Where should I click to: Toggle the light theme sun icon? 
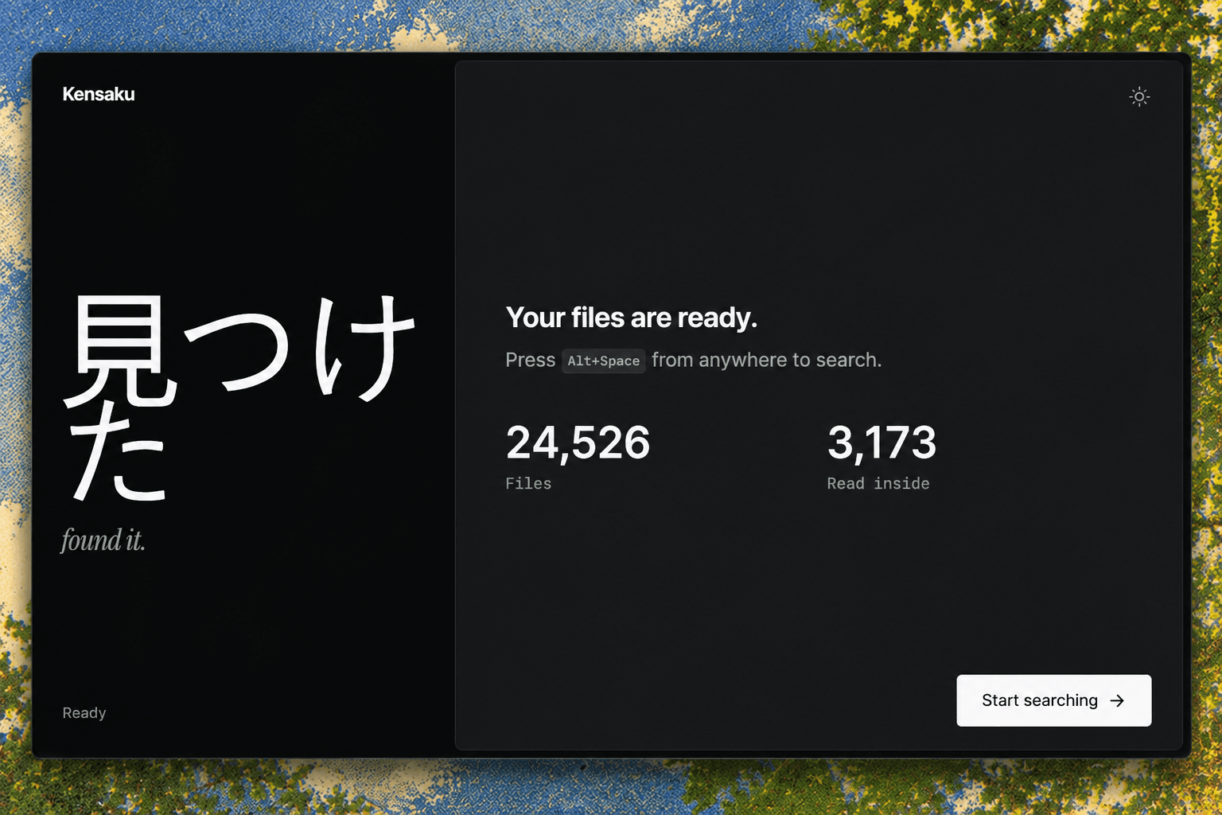[1139, 97]
